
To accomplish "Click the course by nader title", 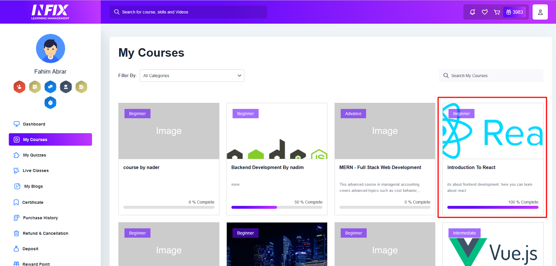I will point(141,167).
